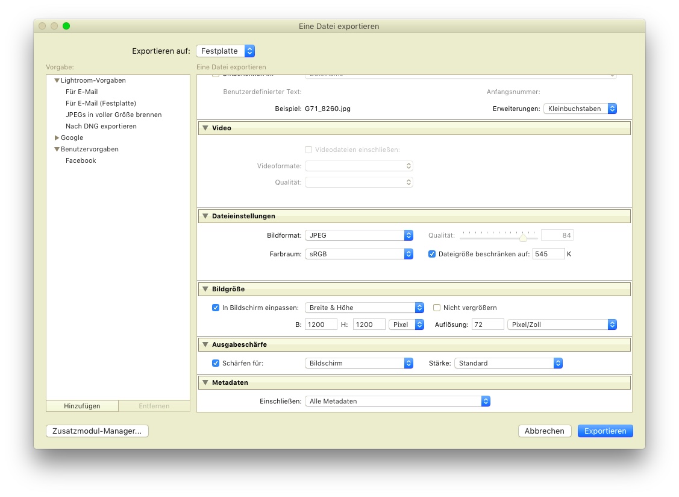Click Abbrechen to cancel export

click(544, 431)
